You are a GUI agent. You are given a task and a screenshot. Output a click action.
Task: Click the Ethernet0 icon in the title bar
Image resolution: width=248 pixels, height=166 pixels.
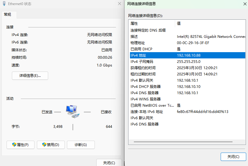(x=4, y=4)
